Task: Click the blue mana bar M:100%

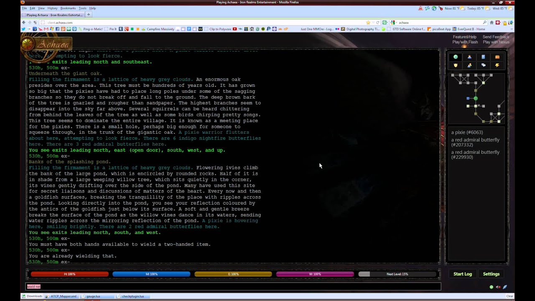Action: tap(151, 274)
